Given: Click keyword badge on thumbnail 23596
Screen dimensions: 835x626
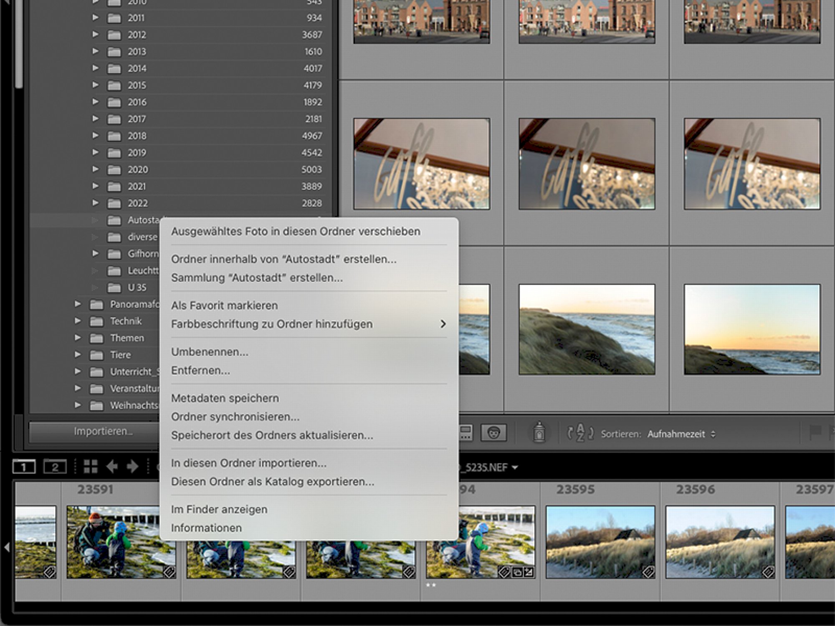Looking at the screenshot, I should [x=768, y=572].
